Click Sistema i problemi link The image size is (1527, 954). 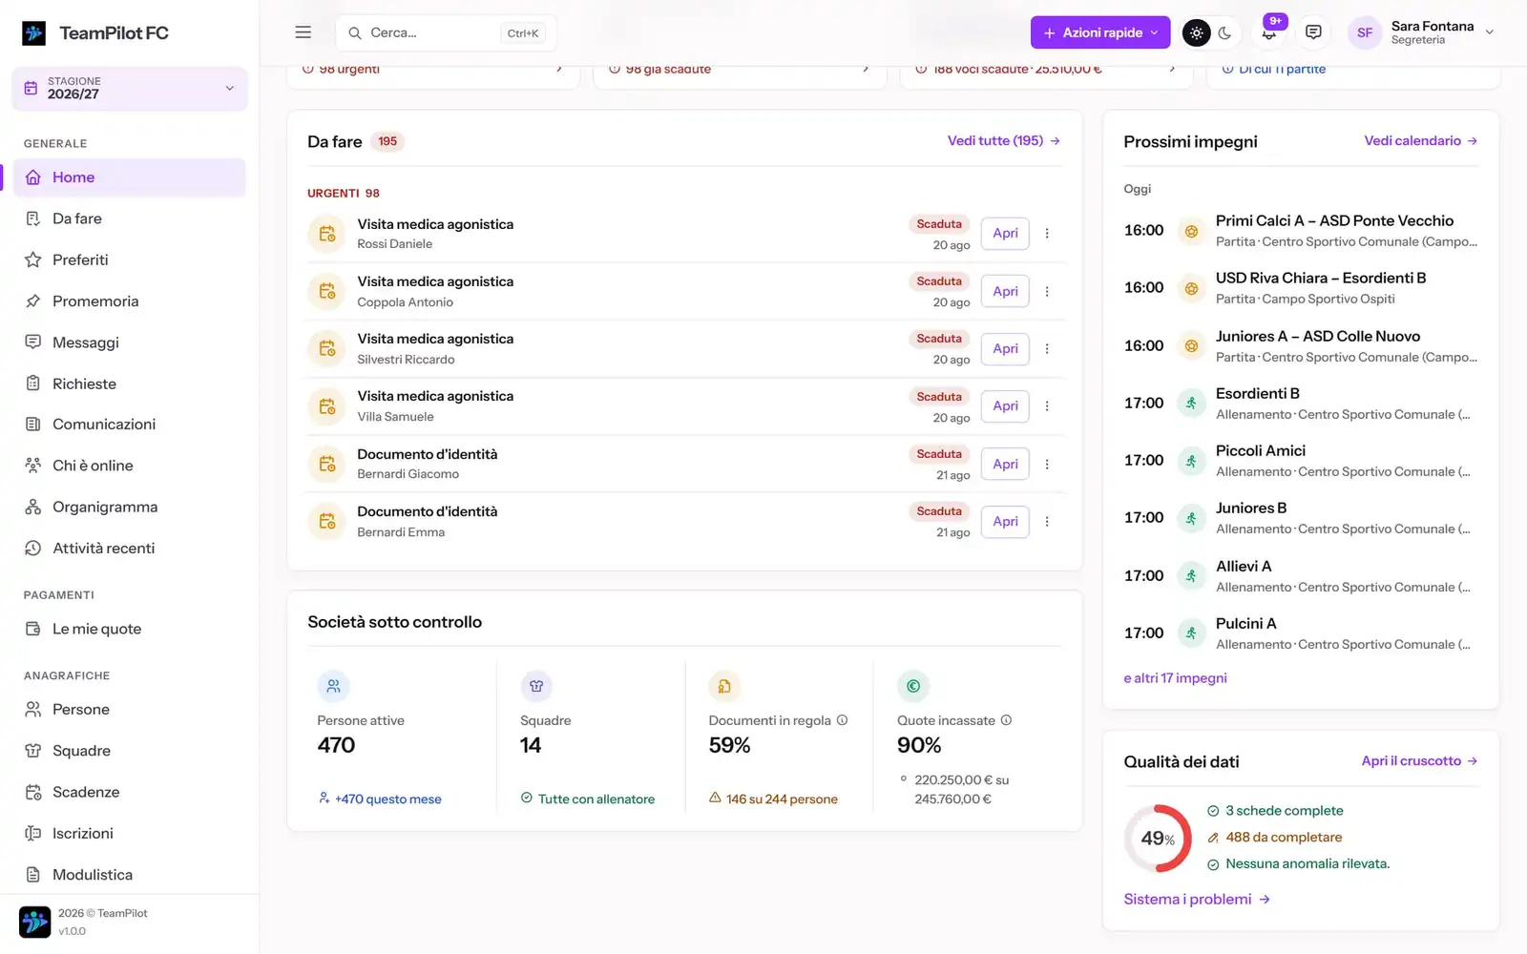click(1197, 900)
